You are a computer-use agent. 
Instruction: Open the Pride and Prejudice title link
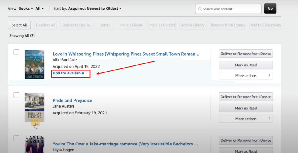[72, 100]
